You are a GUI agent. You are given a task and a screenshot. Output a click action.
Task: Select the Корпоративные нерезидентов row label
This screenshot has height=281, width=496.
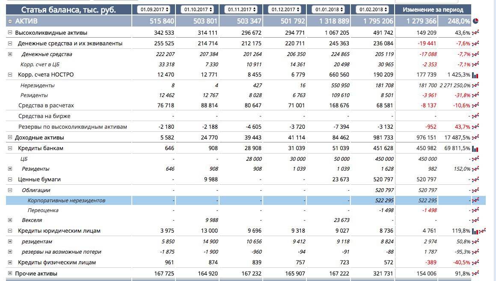pos(66,201)
